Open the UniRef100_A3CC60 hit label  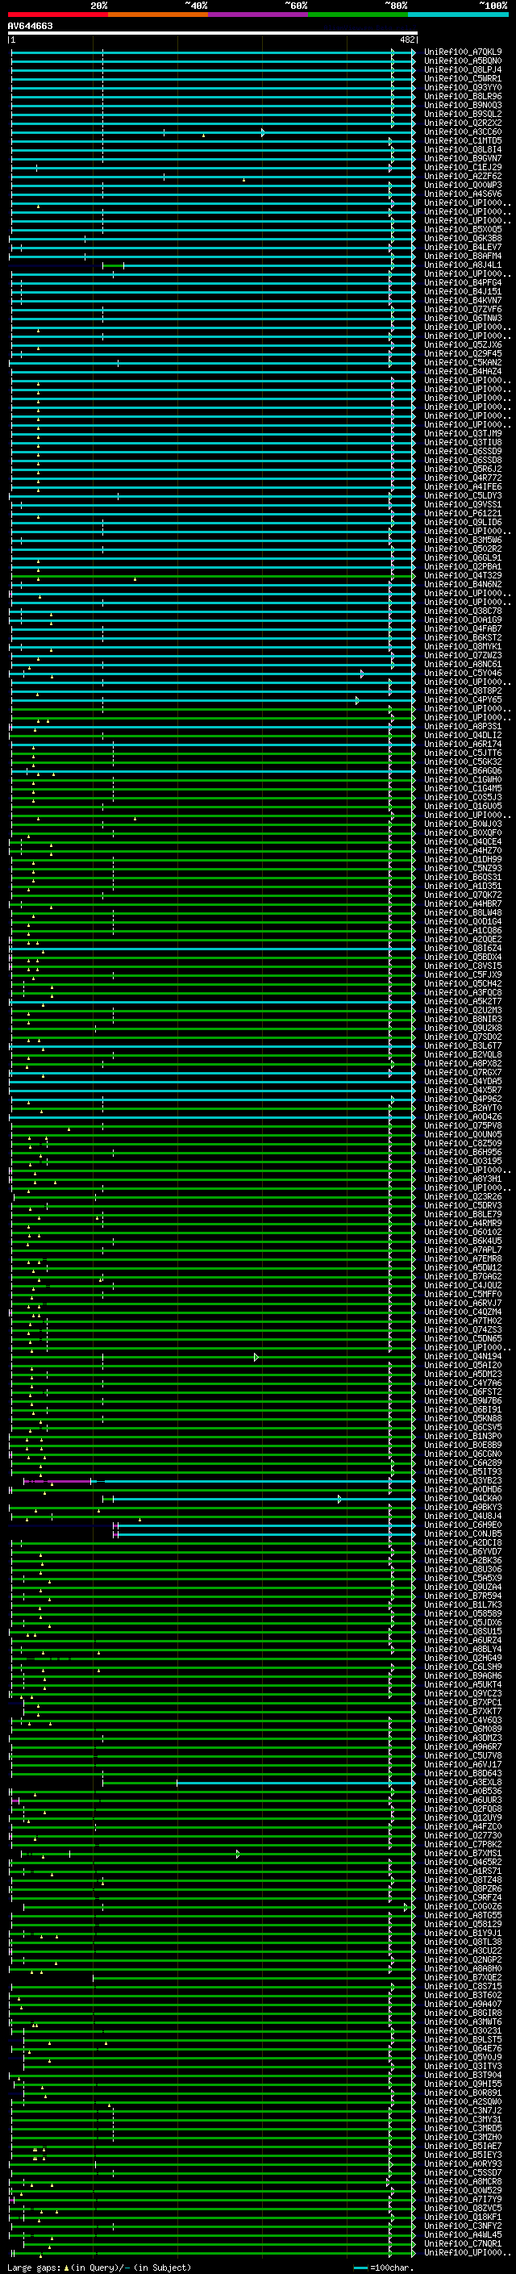462,132
